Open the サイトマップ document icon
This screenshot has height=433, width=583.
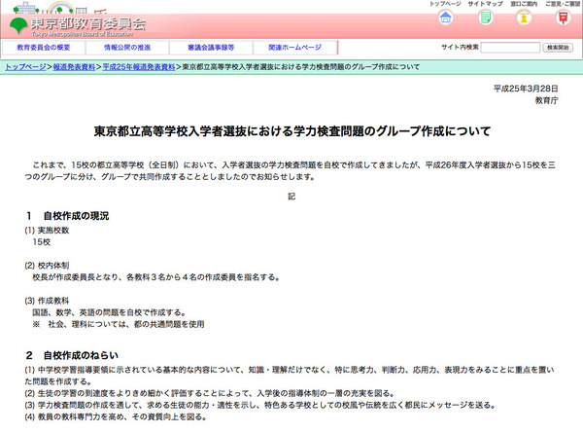[485, 18]
